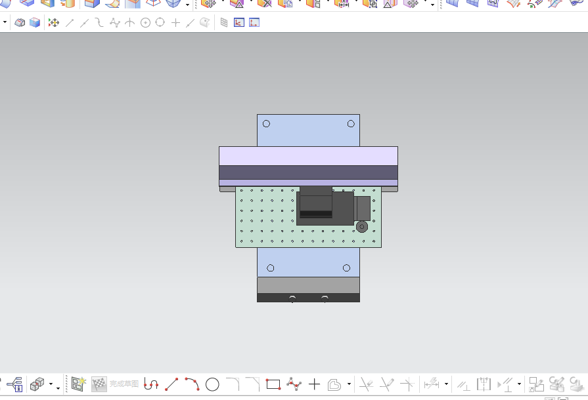Screen dimensions: 588x400
Task: Click the Copy Face icon
Action: 285,3
